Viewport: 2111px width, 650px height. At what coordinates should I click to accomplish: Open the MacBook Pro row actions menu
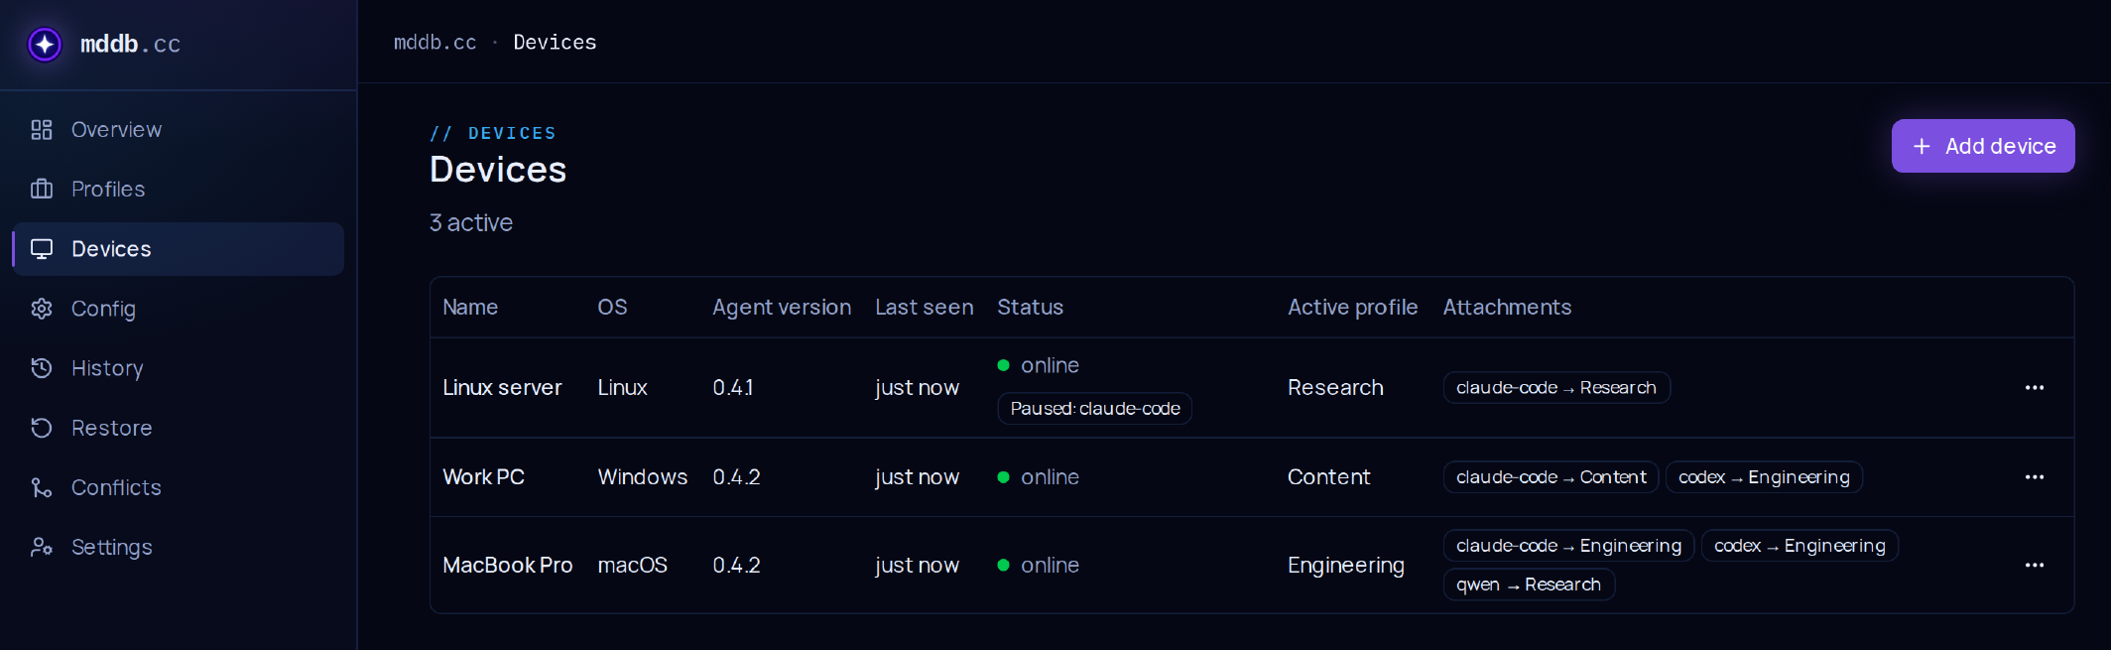(2035, 566)
